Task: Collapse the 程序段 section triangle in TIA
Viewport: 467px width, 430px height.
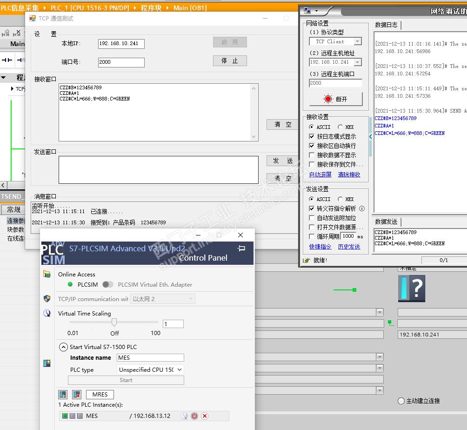Action: click(4, 78)
